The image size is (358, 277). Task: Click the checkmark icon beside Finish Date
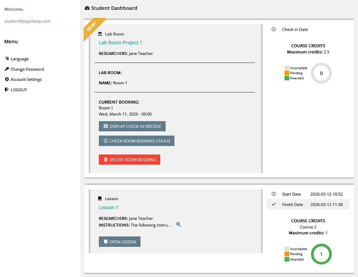[273, 205]
